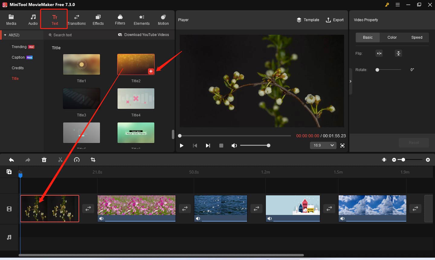The image size is (435, 260).
Task: Switch to the Color property tab
Action: (392, 37)
